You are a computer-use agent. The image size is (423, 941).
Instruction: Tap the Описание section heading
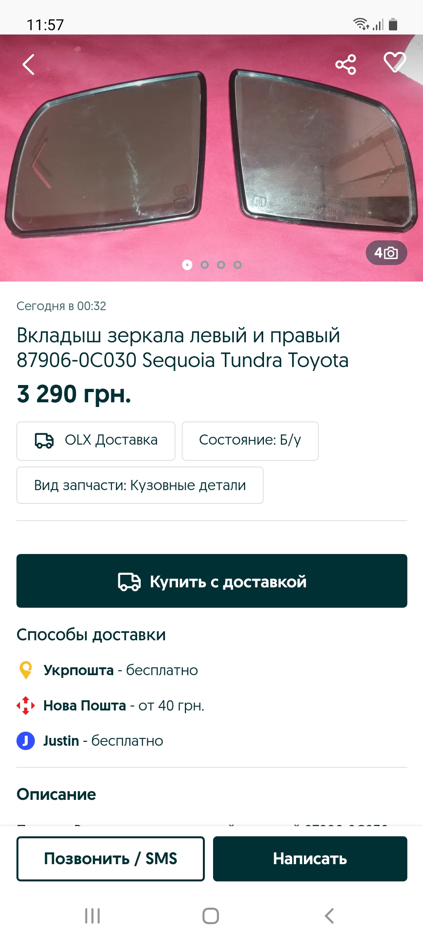click(x=56, y=794)
